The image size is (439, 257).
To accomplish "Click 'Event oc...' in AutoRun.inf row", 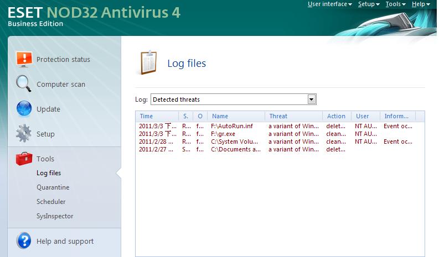I will point(398,126).
